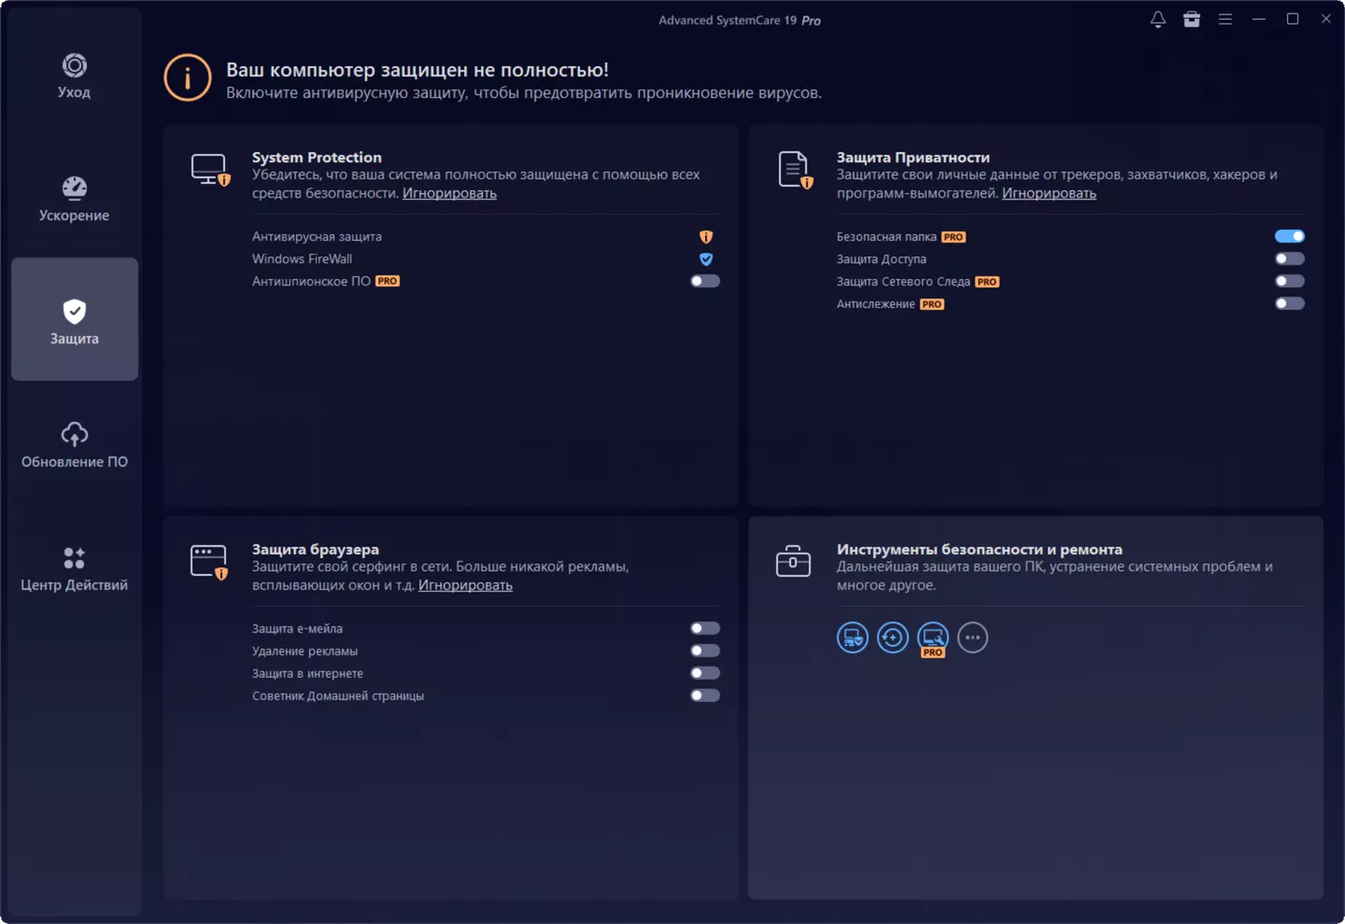The image size is (1345, 924).
Task: Click 'Ваш компьютер защищен не полностью!' headline
Action: click(417, 70)
